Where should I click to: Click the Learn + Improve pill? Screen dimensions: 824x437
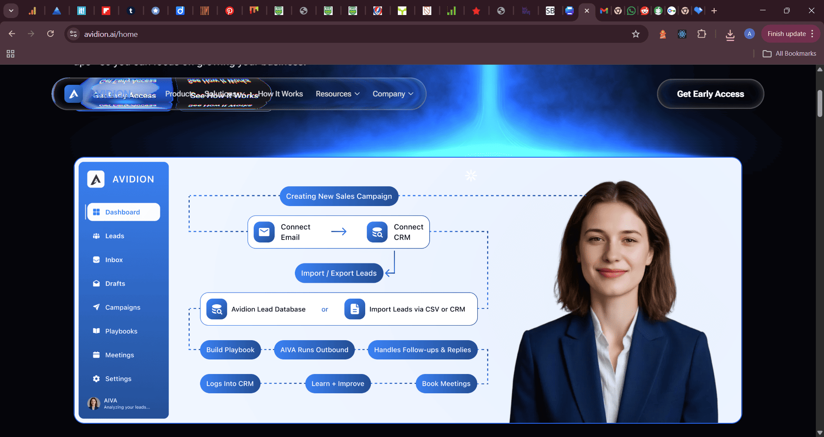338,383
